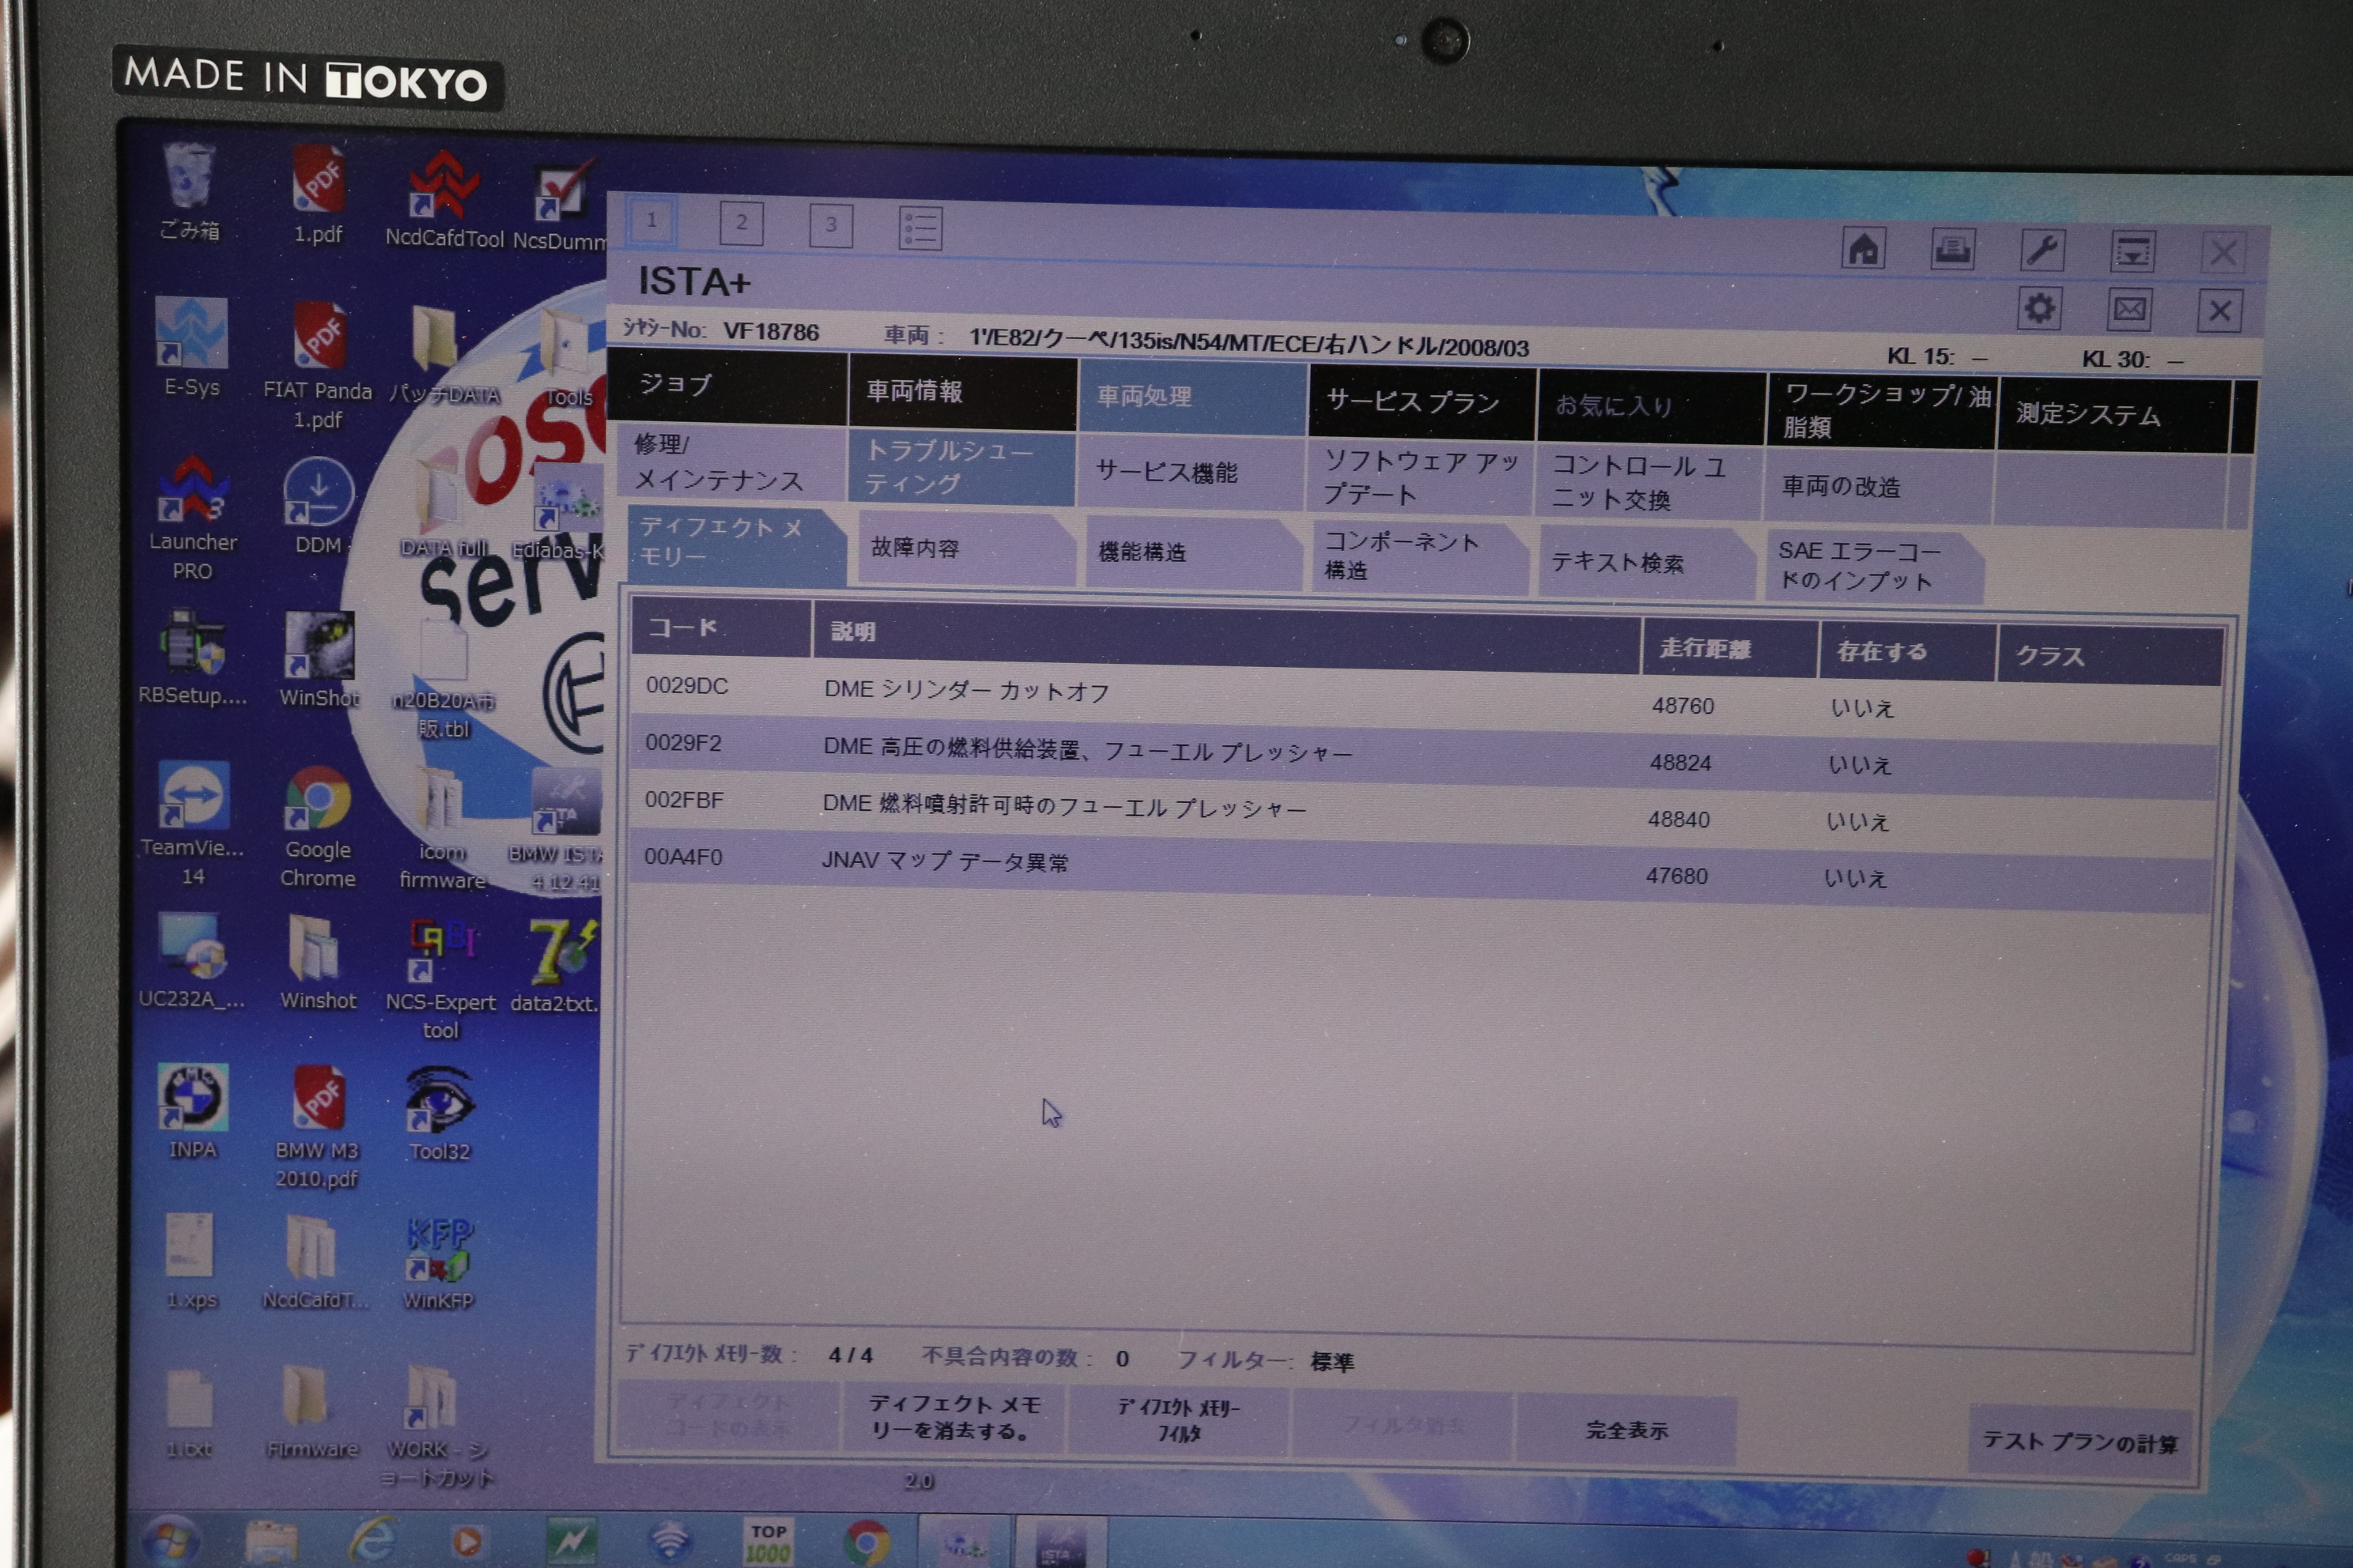Click the operations list icon beside tab 3
The height and width of the screenshot is (1568, 2353).
(920, 228)
